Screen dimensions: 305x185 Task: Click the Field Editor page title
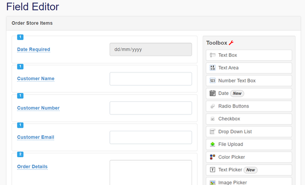[33, 7]
